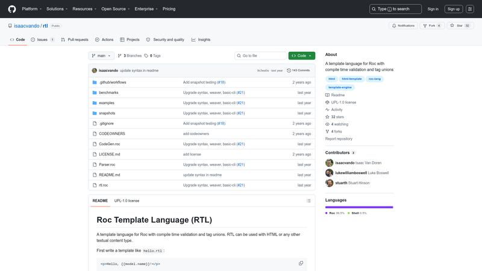Open the main branch selector dropdown
Image resolution: width=482 pixels, height=271 pixels.
pos(101,55)
